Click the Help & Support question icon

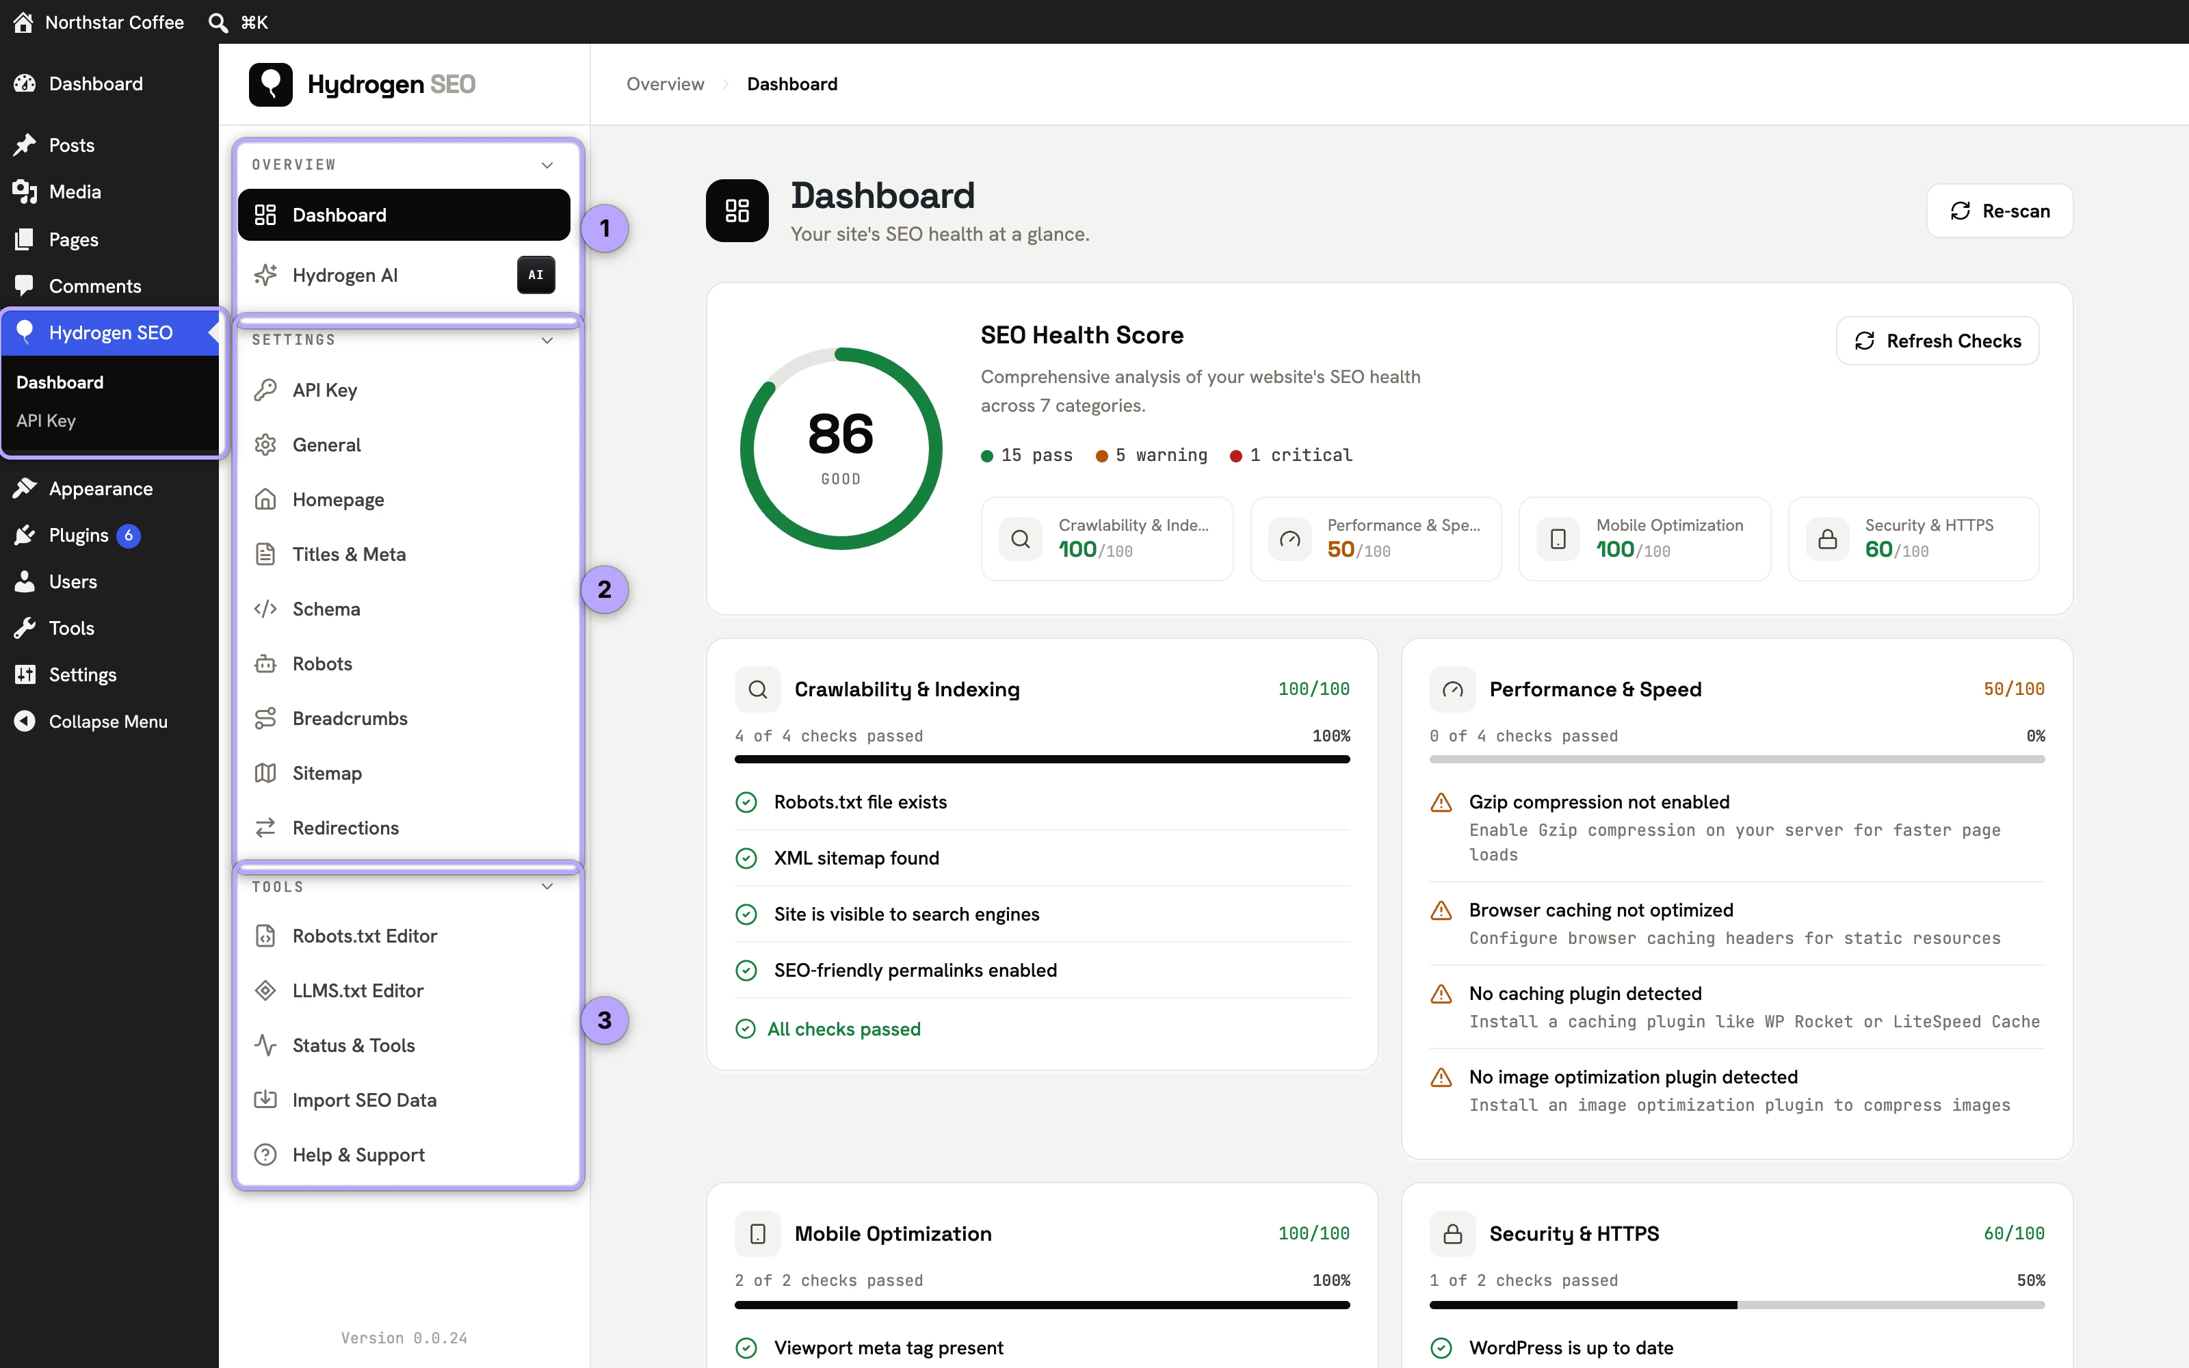[x=265, y=1155]
